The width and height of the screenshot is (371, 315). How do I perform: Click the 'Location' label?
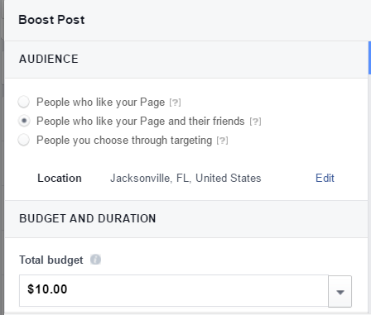(60, 179)
